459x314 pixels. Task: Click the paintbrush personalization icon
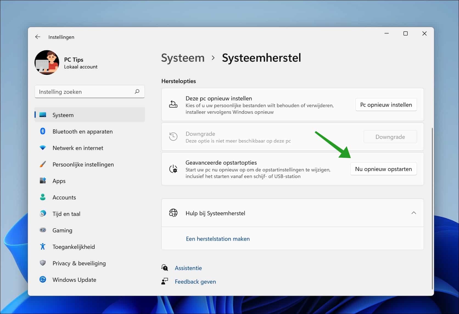[x=43, y=164]
